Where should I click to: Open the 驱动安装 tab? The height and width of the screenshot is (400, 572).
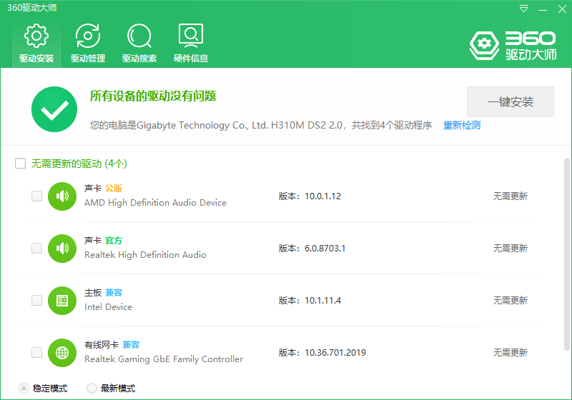point(36,43)
